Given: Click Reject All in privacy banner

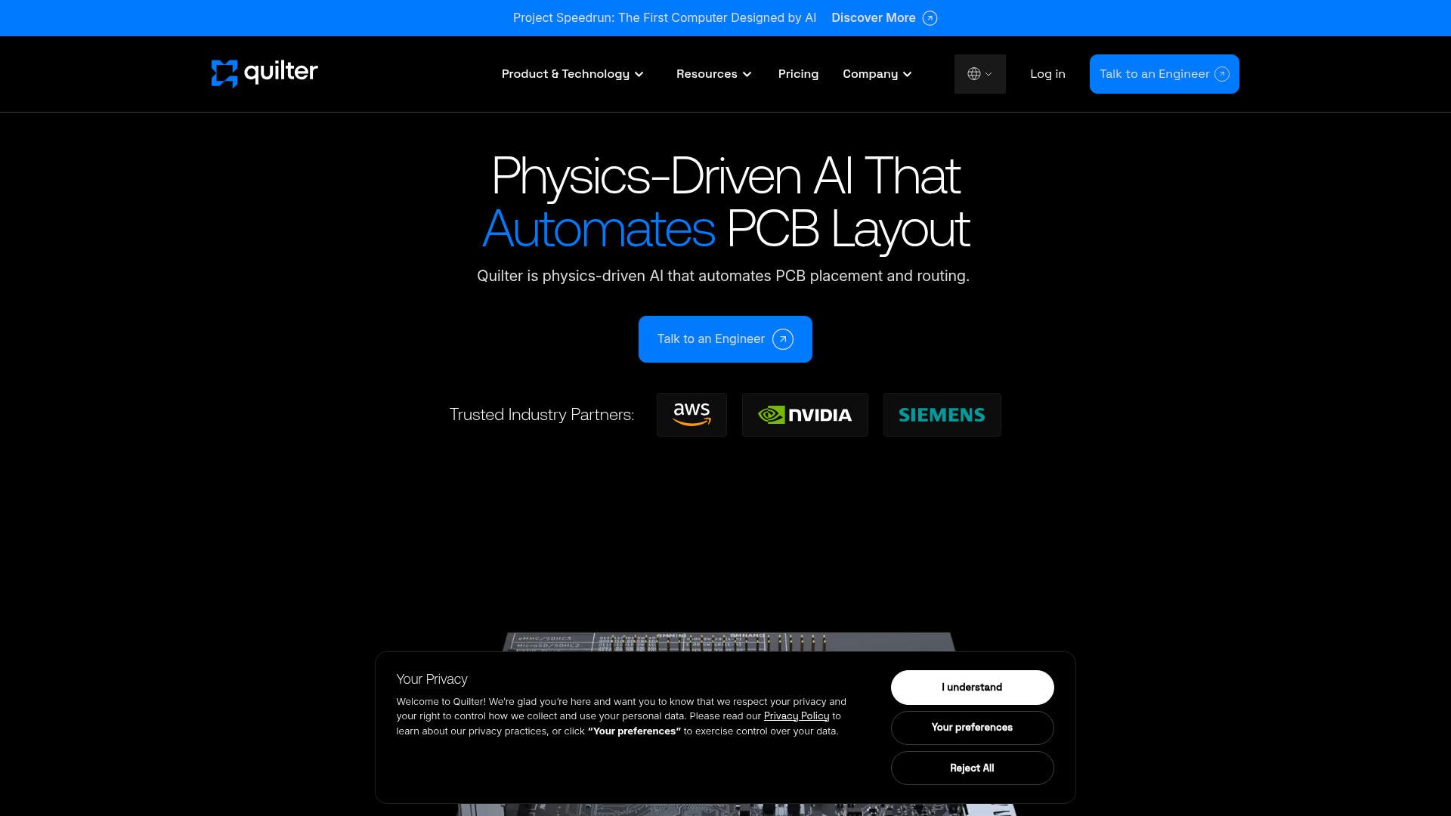Looking at the screenshot, I should pyautogui.click(x=972, y=768).
